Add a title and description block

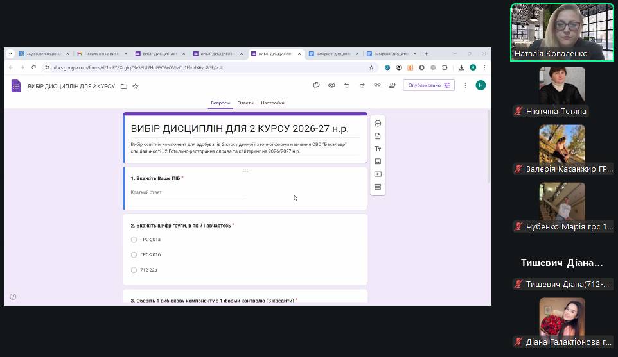click(378, 149)
